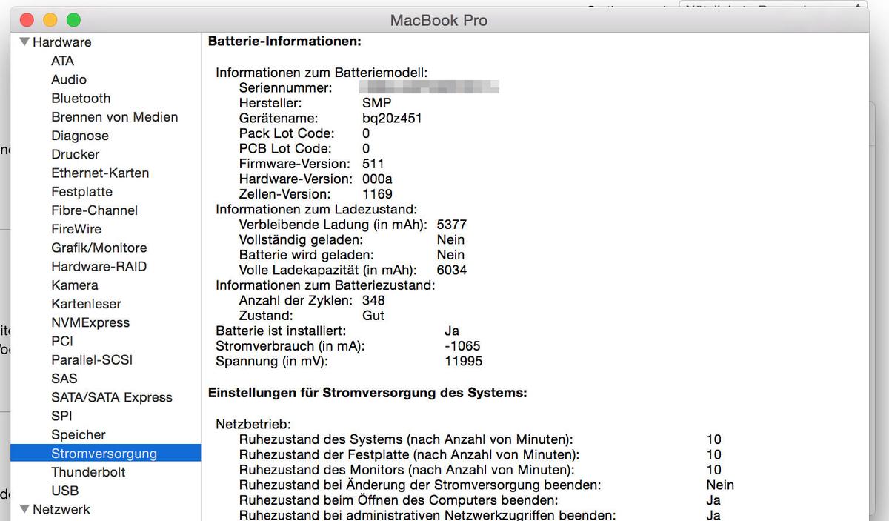Click the Hardware-Version value 000a

click(x=377, y=179)
